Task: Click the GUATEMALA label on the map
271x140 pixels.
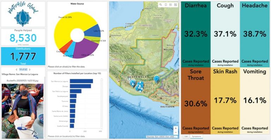Action: tap(137, 77)
